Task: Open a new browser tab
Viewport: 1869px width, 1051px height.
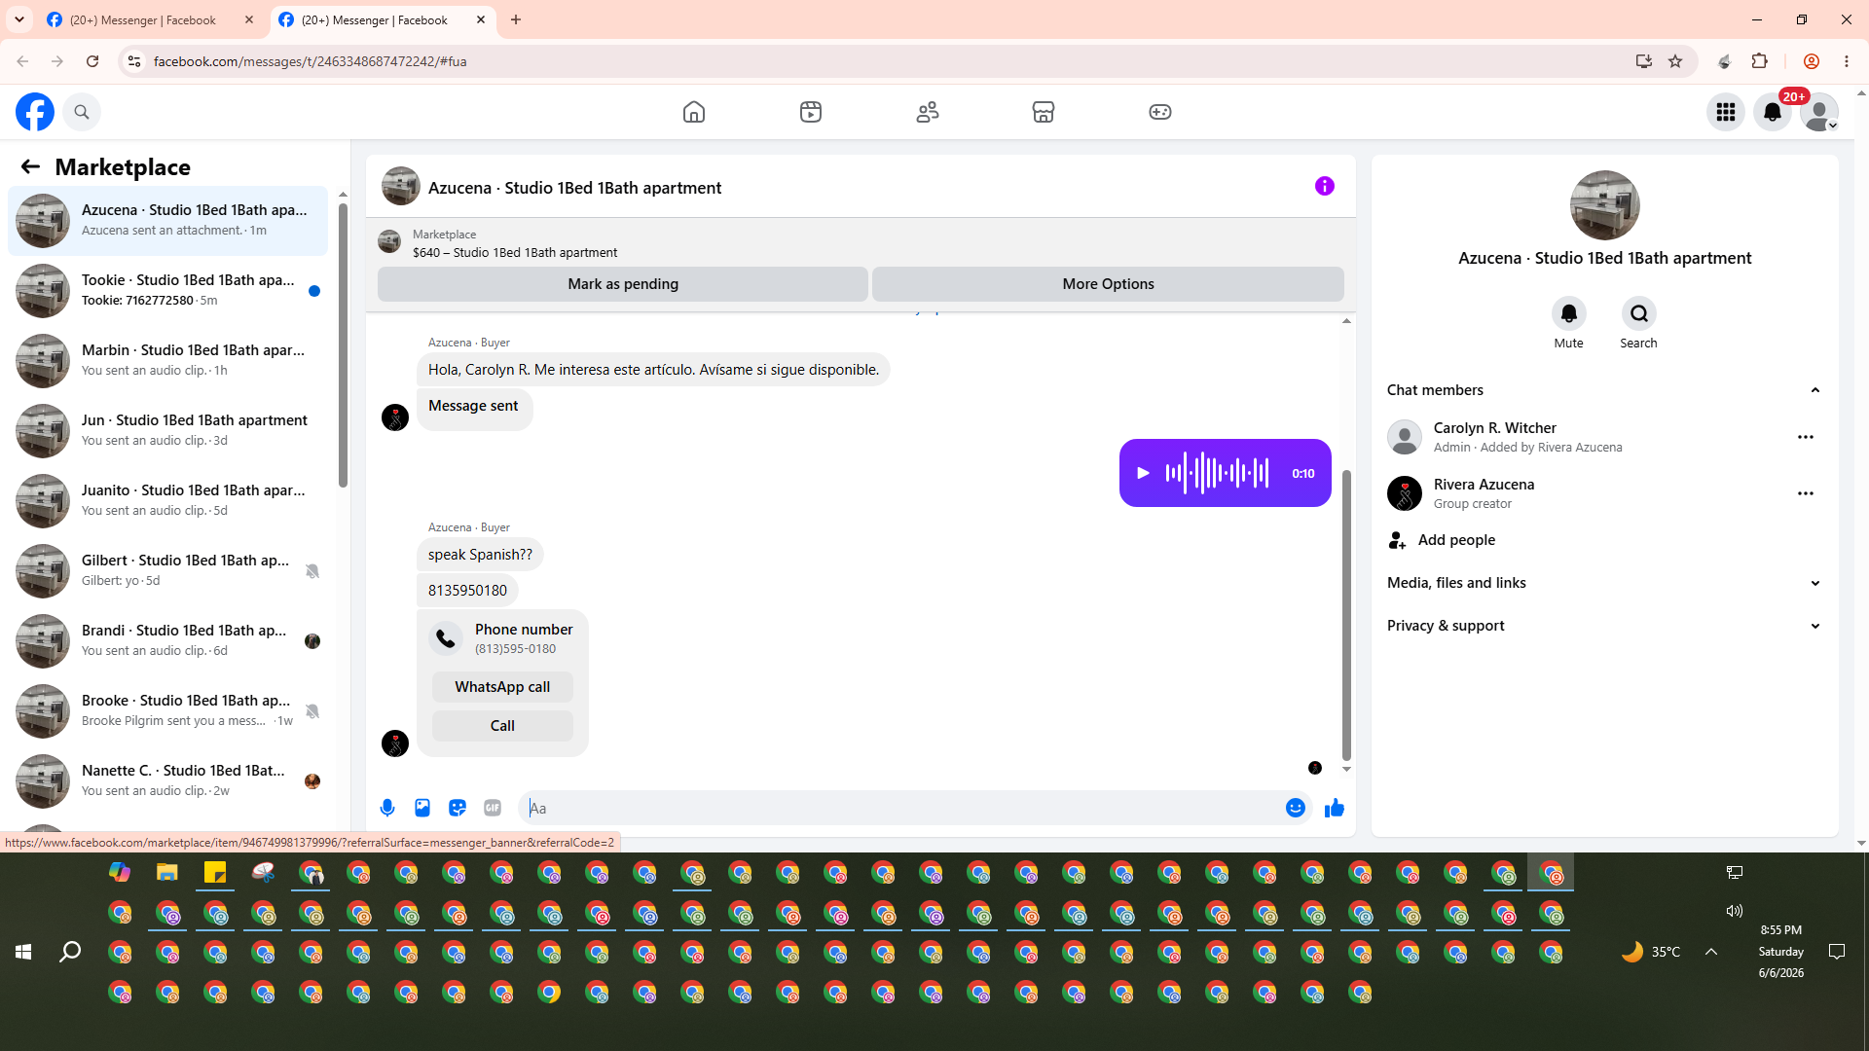Action: pos(516,20)
